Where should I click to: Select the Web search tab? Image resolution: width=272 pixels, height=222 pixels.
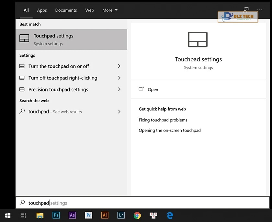tap(89, 10)
